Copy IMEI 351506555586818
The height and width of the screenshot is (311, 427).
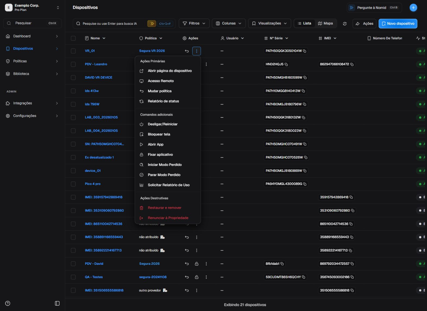click(x=352, y=290)
